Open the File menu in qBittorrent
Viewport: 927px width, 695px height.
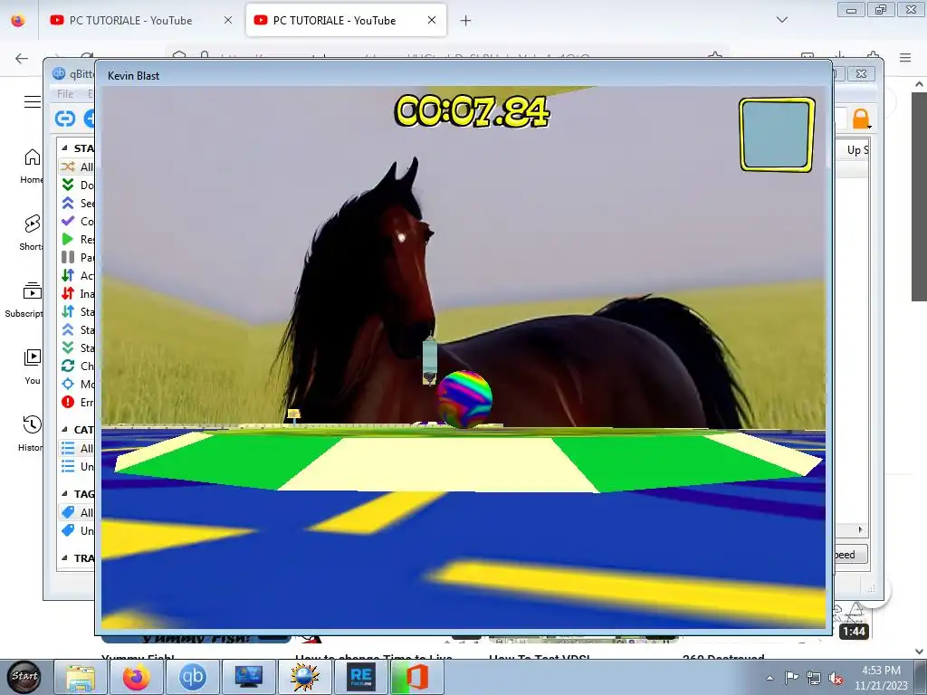(x=65, y=93)
